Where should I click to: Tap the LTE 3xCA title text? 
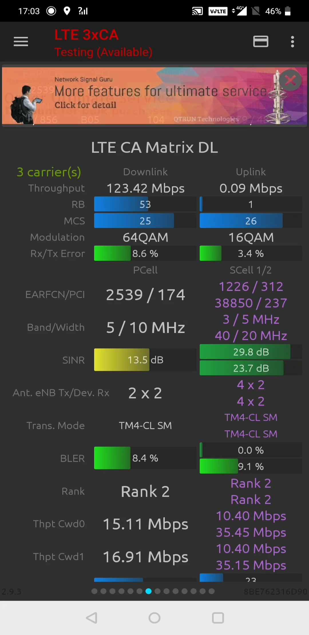[86, 35]
